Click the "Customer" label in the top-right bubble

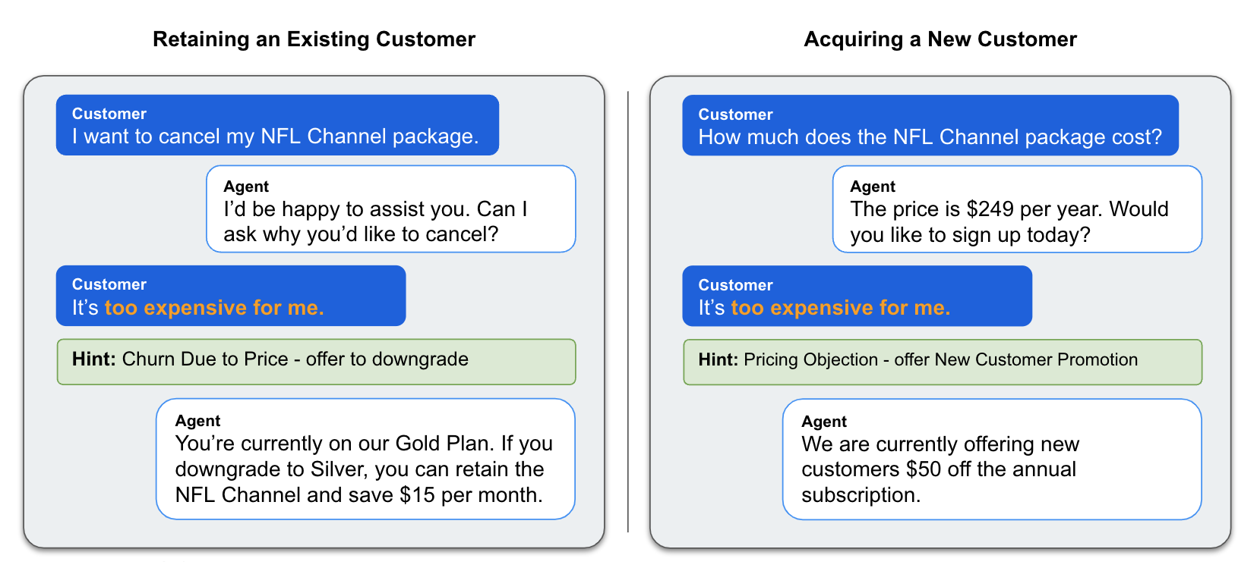tap(736, 115)
